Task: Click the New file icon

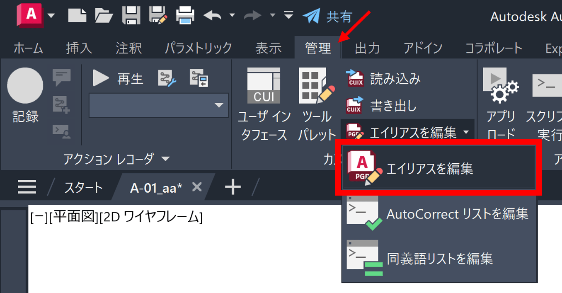Action: pos(77,16)
